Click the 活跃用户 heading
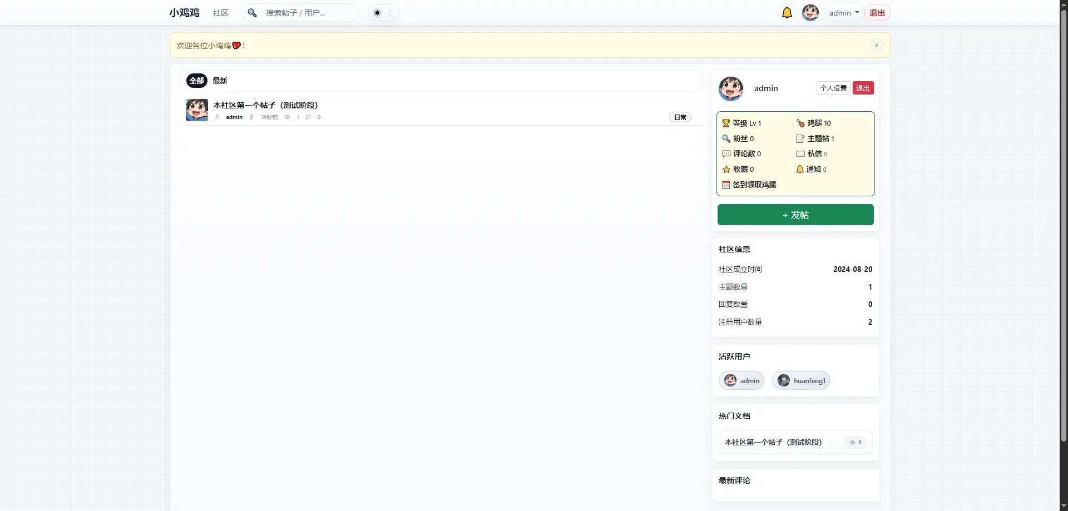 734,356
